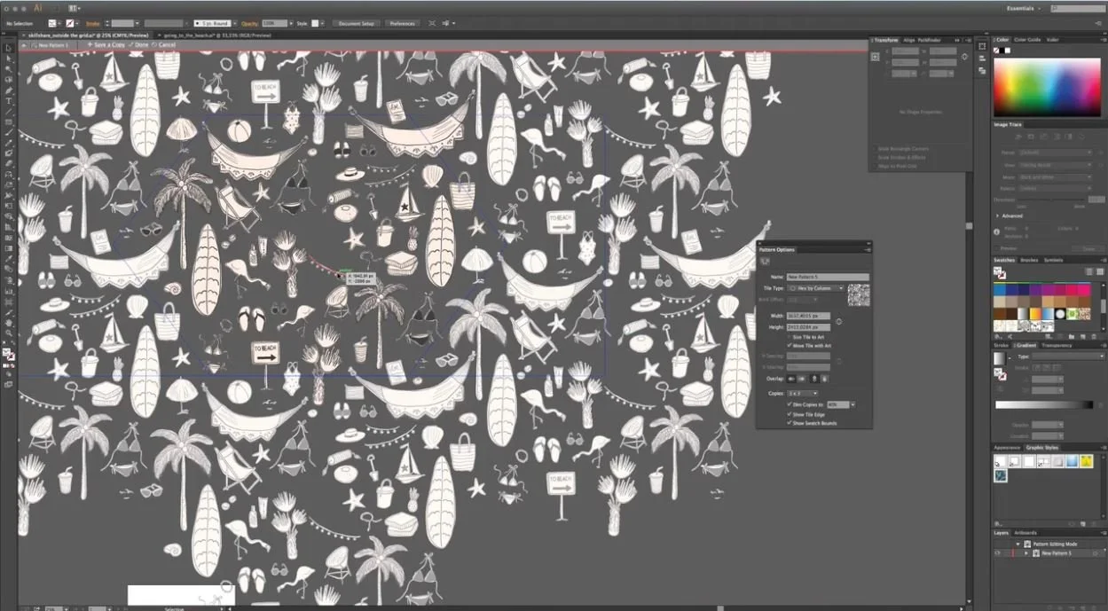Image resolution: width=1108 pixels, height=611 pixels.
Task: Open the Tile Type dropdown
Action: point(816,288)
